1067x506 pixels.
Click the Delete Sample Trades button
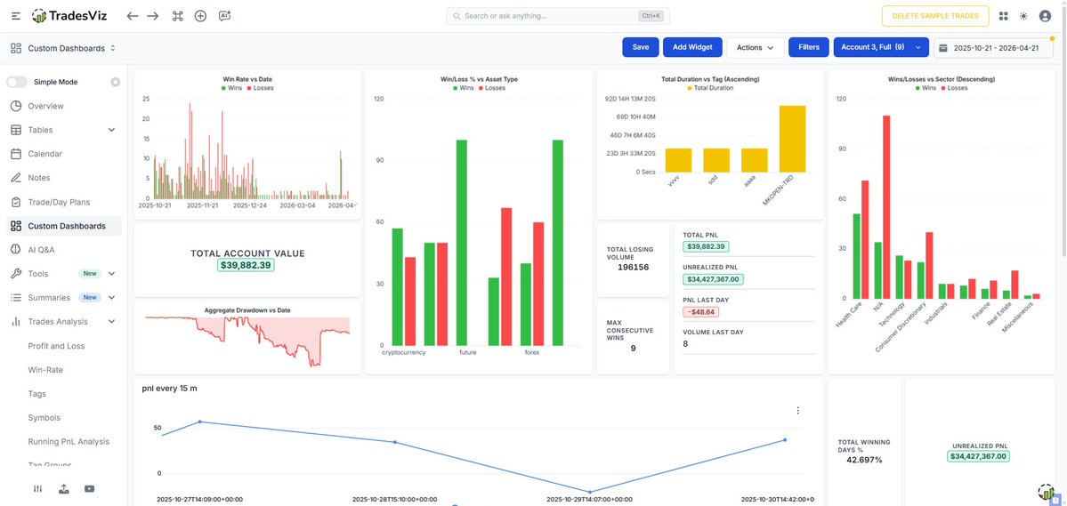click(934, 16)
